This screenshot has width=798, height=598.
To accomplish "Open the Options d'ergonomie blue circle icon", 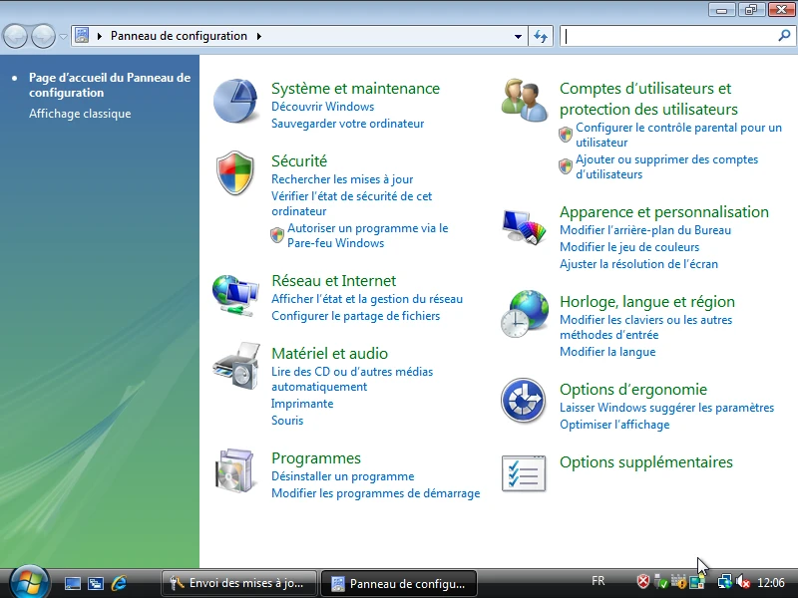I will [523, 401].
